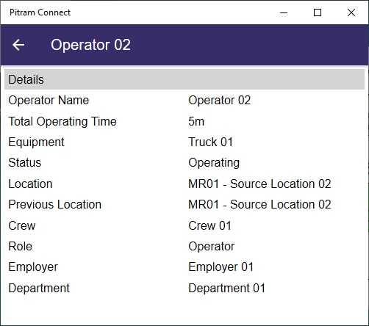Screen dimensions: 369x326
Task: Click the 'Total Operating Time' label
Action: [x=62, y=122]
